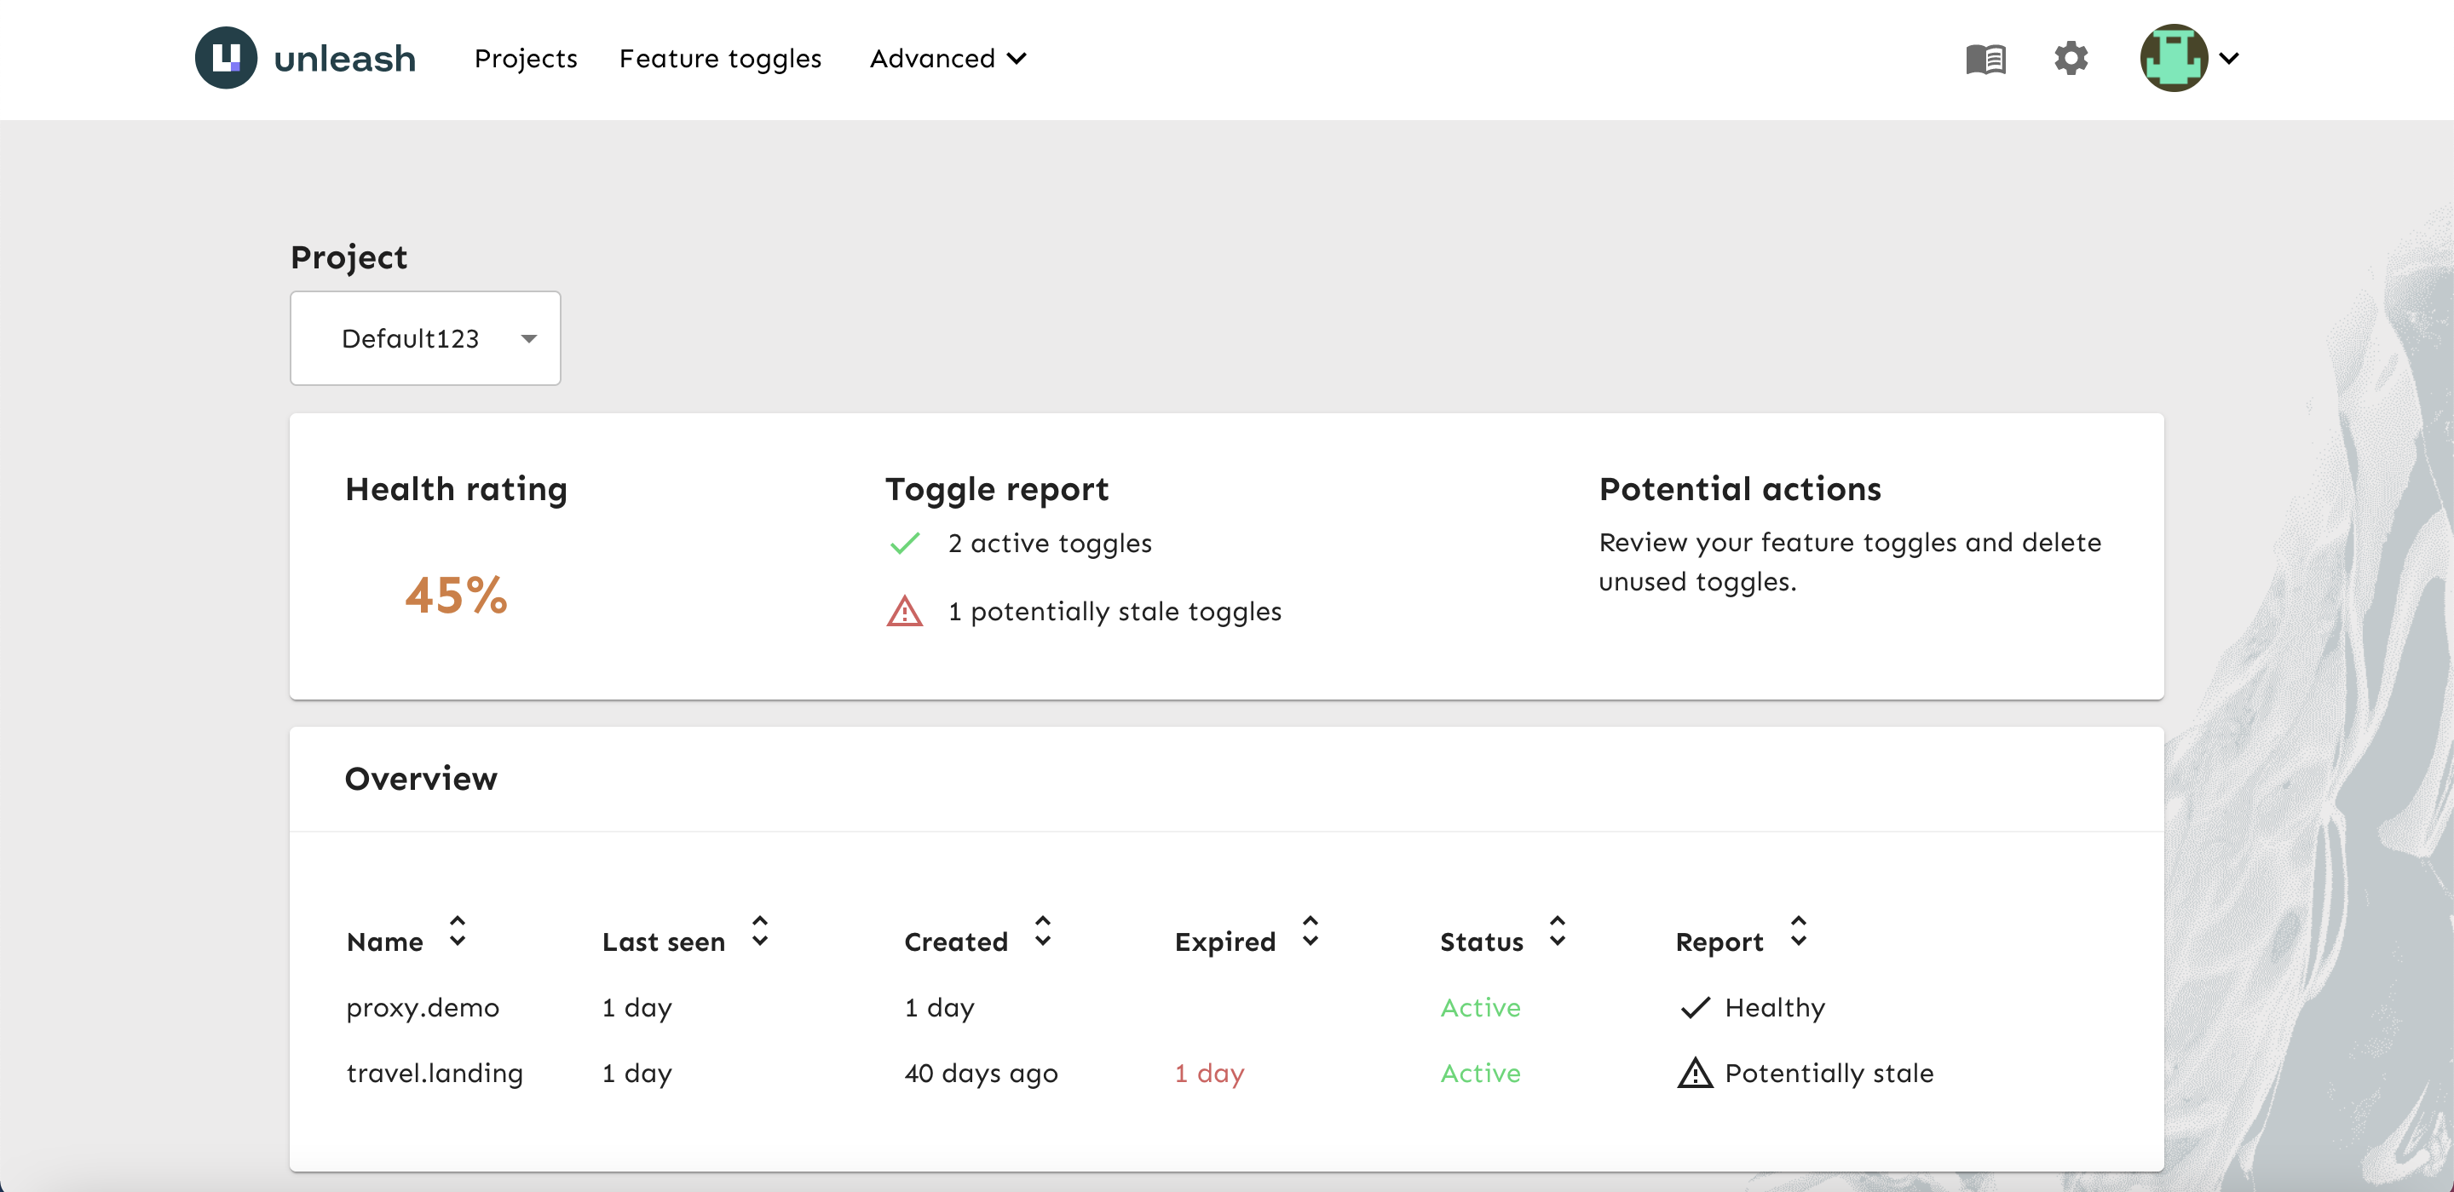Open the settings gear icon
The image size is (2454, 1192).
tap(2071, 58)
